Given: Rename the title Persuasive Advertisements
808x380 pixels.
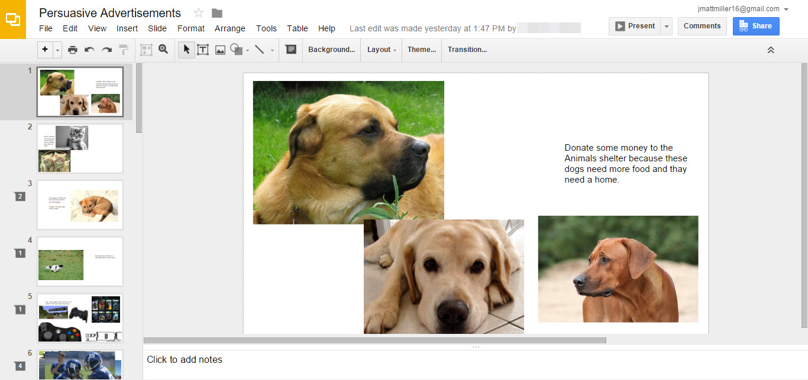Looking at the screenshot, I should click(x=110, y=13).
